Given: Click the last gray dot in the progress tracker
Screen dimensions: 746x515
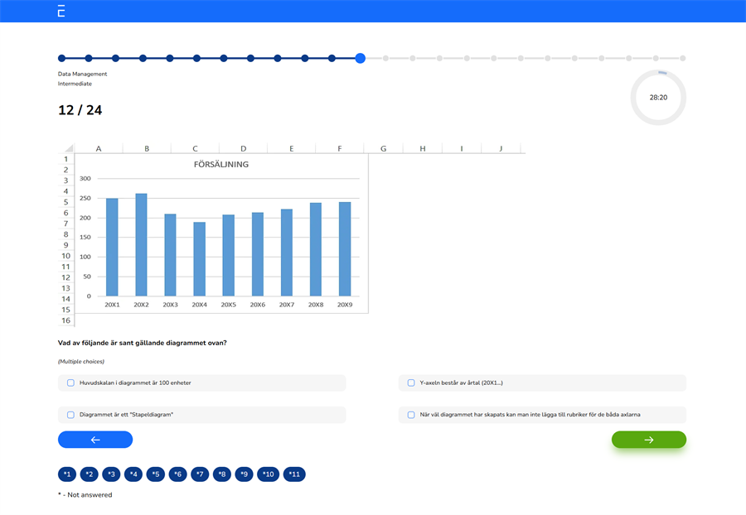Looking at the screenshot, I should click(683, 59).
